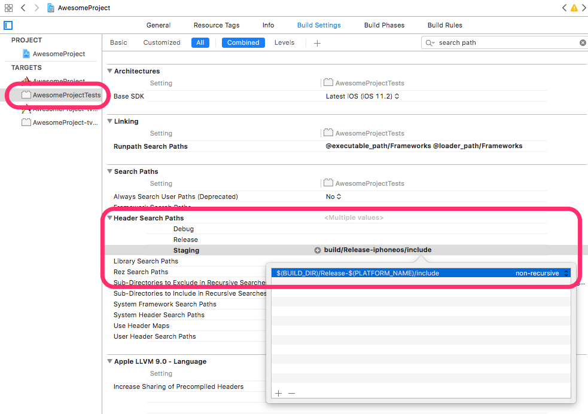Add a new path with the plus button
588x414 pixels.
(278, 393)
